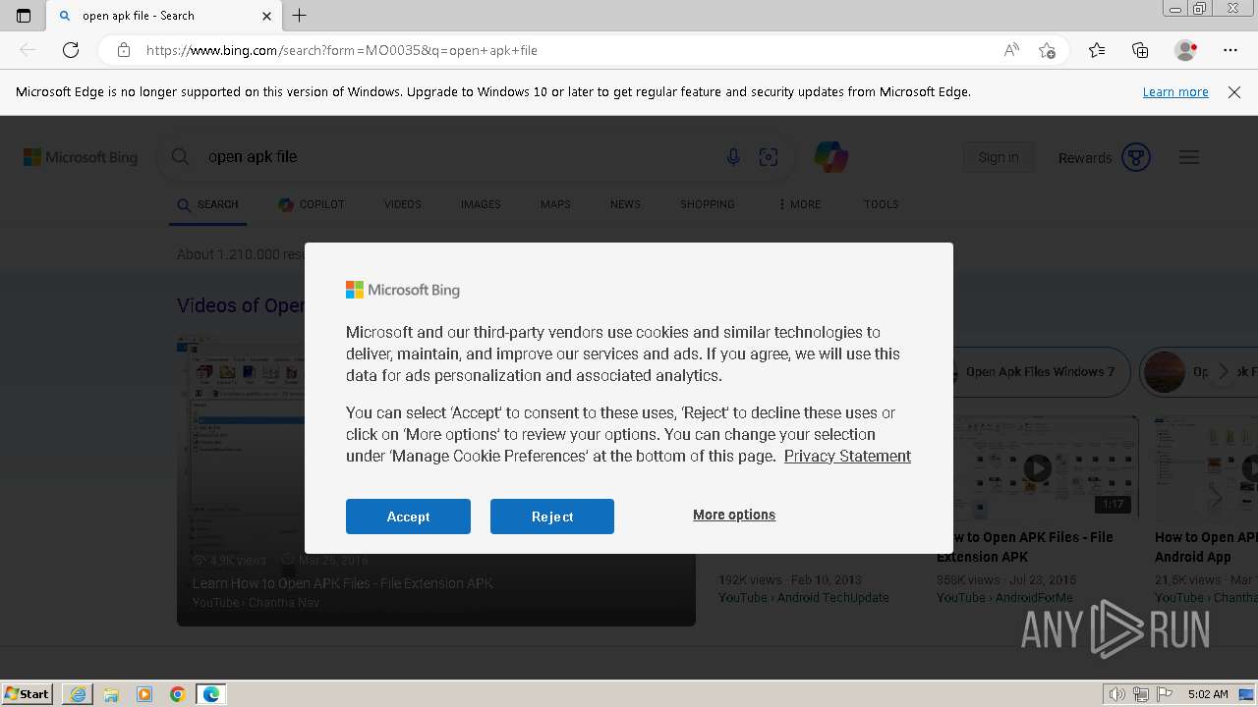The width and height of the screenshot is (1258, 707).
Task: Open 'Learn How to Open APK Files' video thumbnail
Action: coord(436,481)
